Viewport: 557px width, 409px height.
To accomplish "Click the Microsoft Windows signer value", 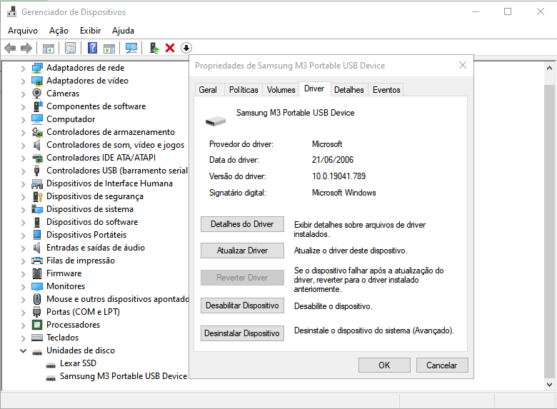I will click(x=344, y=193).
